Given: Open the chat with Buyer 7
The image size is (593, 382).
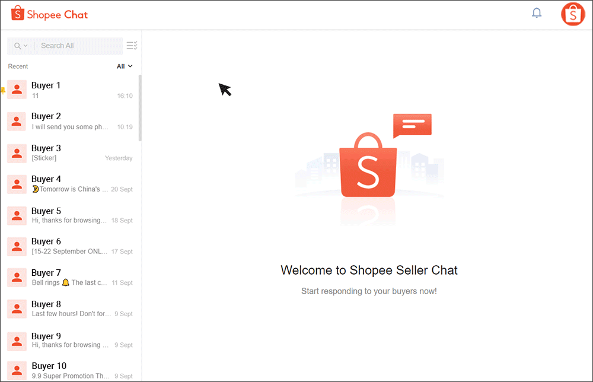Looking at the screenshot, I should pyautogui.click(x=71, y=278).
